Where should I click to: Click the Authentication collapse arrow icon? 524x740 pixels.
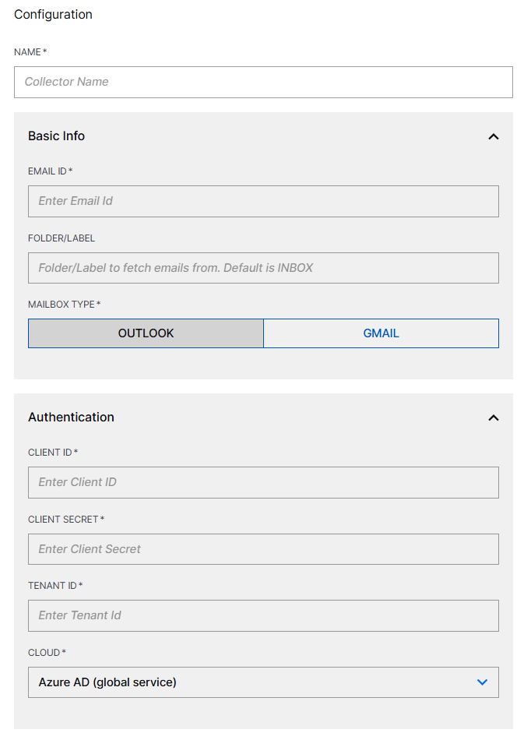click(x=494, y=418)
